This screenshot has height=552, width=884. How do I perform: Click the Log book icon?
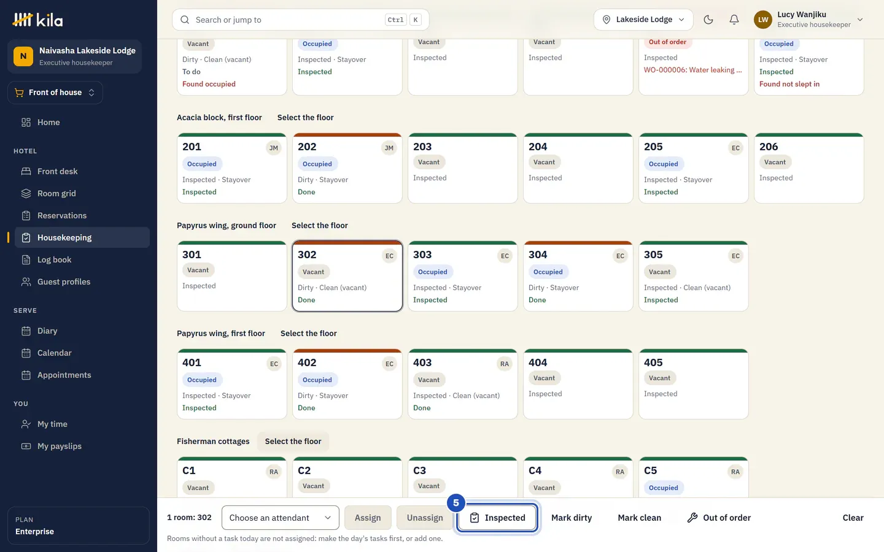(26, 259)
